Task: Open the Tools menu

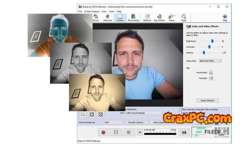Action: (x=112, y=11)
